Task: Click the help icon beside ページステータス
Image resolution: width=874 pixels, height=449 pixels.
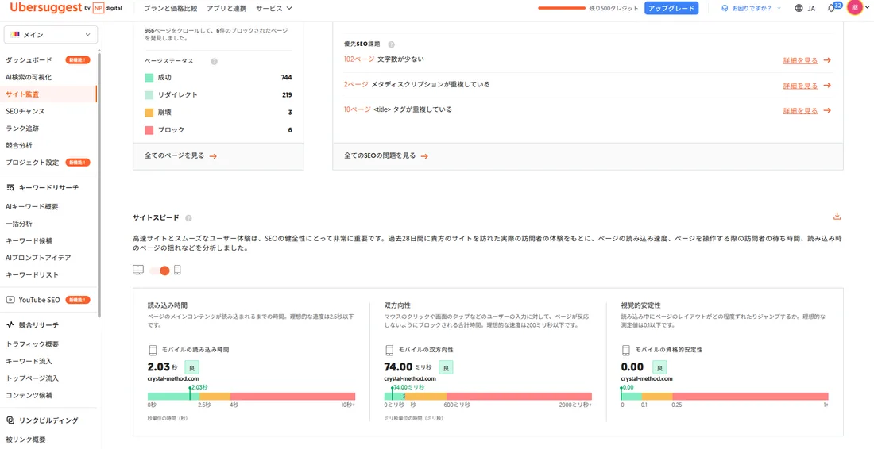Action: pyautogui.click(x=214, y=61)
